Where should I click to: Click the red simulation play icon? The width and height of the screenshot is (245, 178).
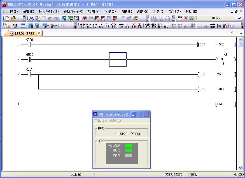click(x=186, y=18)
